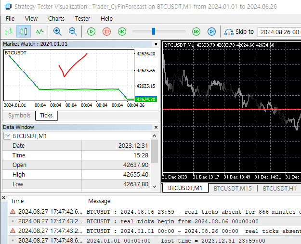Click the BTCUSDT label in the tick chart

15,53
